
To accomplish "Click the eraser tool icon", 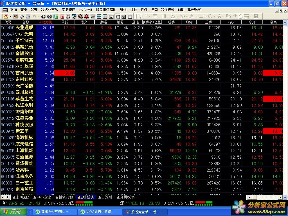I will 235,16.
